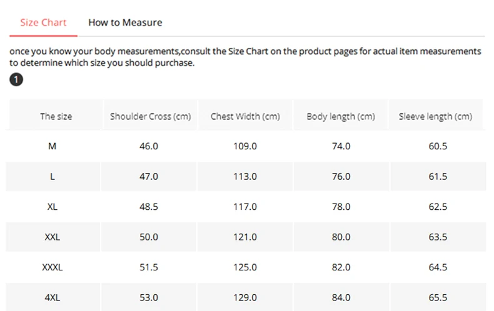The height and width of the screenshot is (311, 494).
Task: Click the size chart instruction paragraph
Action: pyautogui.click(x=245, y=57)
